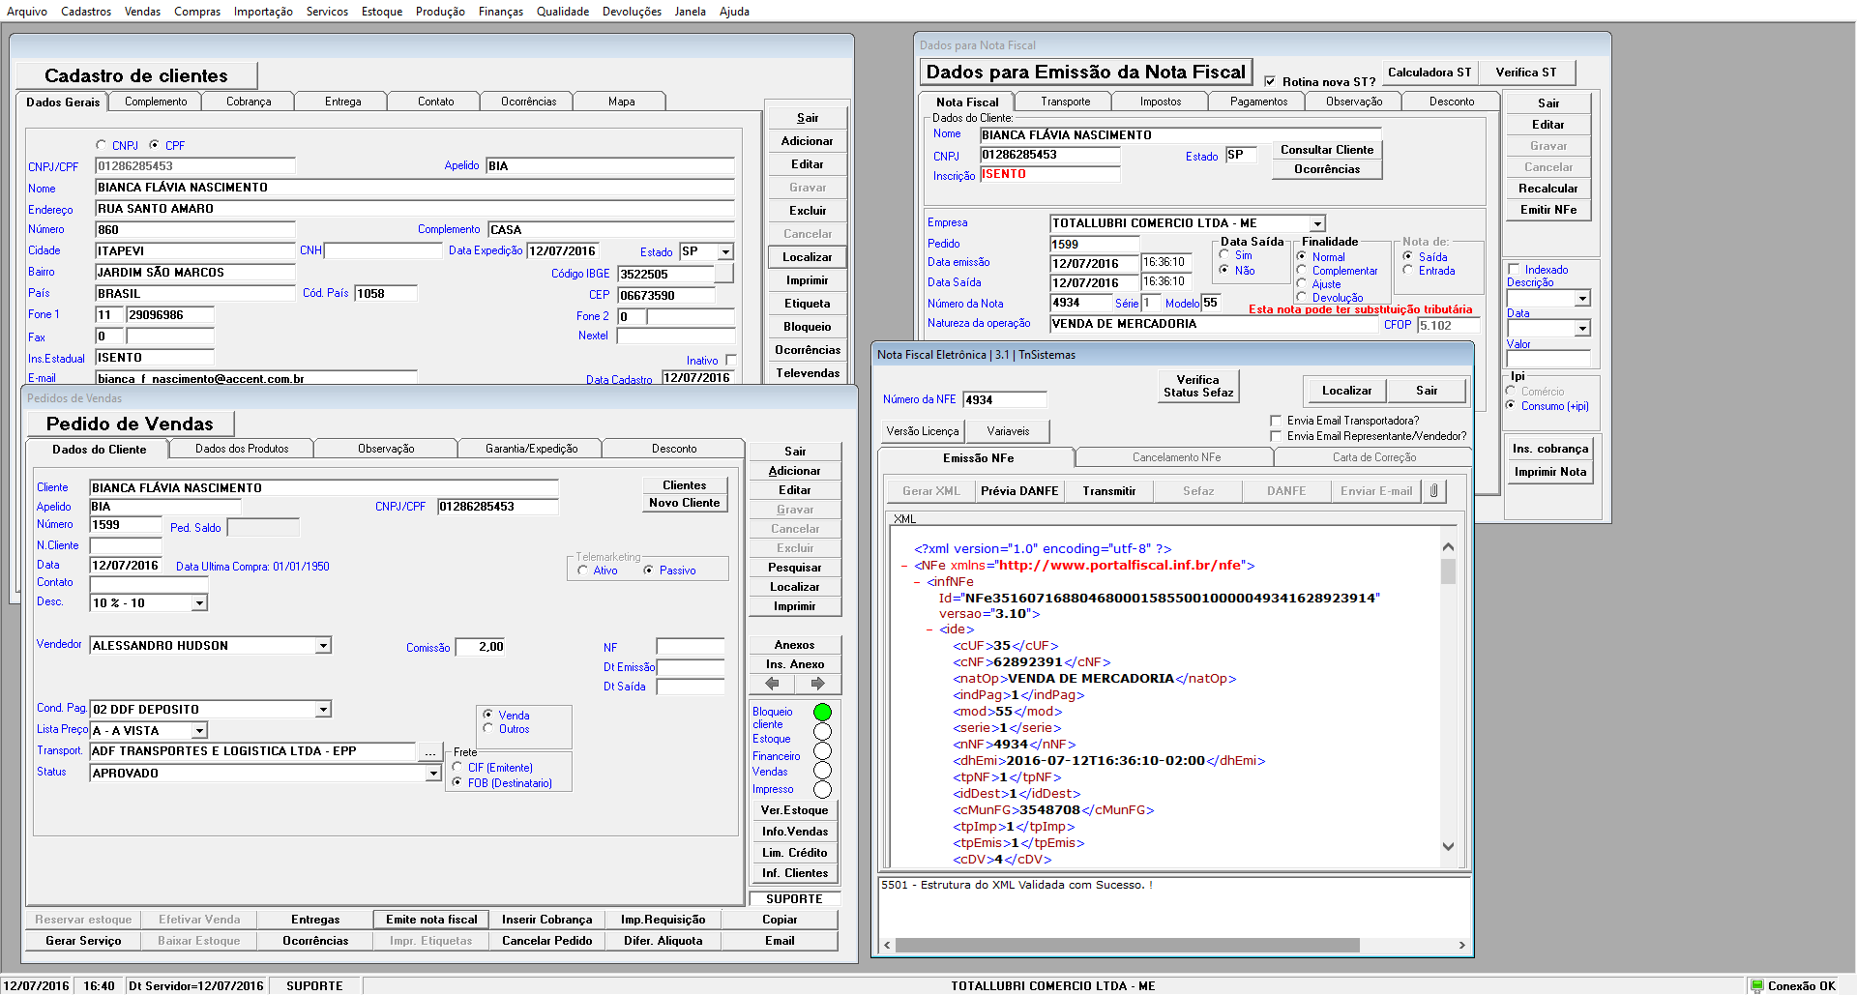The image size is (1857, 995).
Task: Collapse the NFe node in XML viewer
Action: pos(904,566)
